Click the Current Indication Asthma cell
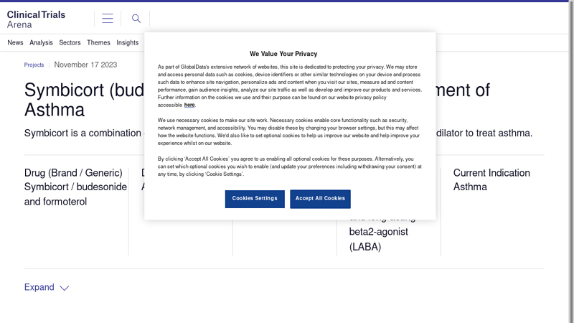This screenshot has height=323, width=574. click(x=491, y=180)
